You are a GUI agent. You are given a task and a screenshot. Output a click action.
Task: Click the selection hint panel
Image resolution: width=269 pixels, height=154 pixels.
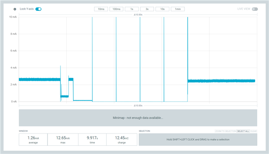[x=198, y=139]
